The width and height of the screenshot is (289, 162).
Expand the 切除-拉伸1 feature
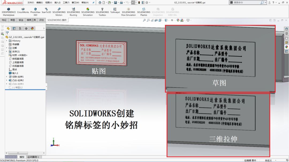(x=7, y=77)
